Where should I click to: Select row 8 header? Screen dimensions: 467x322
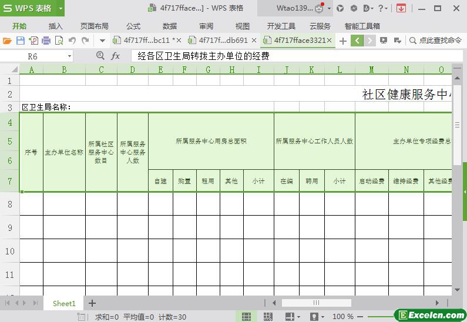click(10, 204)
